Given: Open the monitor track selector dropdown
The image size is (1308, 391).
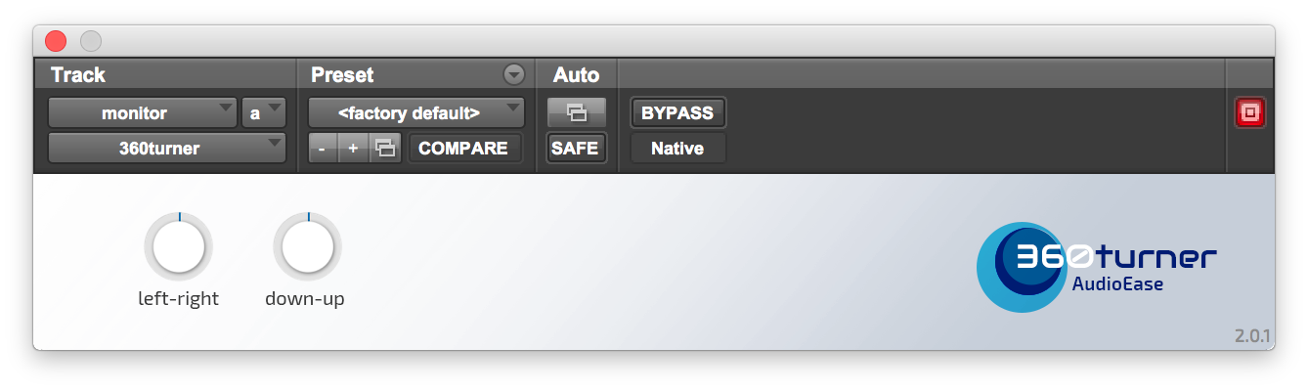Looking at the screenshot, I should (x=143, y=112).
